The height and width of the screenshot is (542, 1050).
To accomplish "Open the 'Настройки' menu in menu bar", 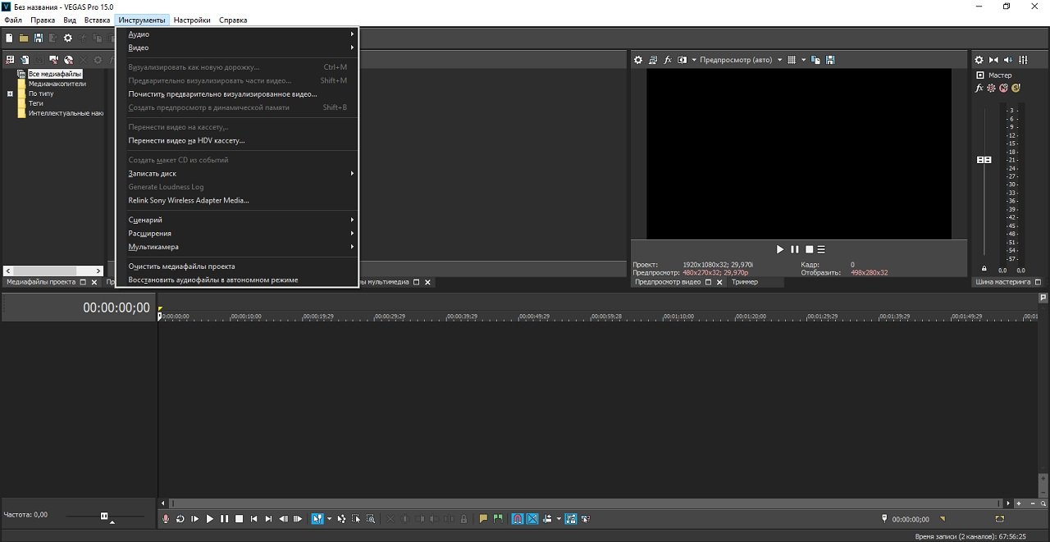I will click(x=191, y=20).
